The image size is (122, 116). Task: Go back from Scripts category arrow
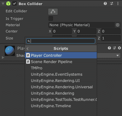(27, 49)
